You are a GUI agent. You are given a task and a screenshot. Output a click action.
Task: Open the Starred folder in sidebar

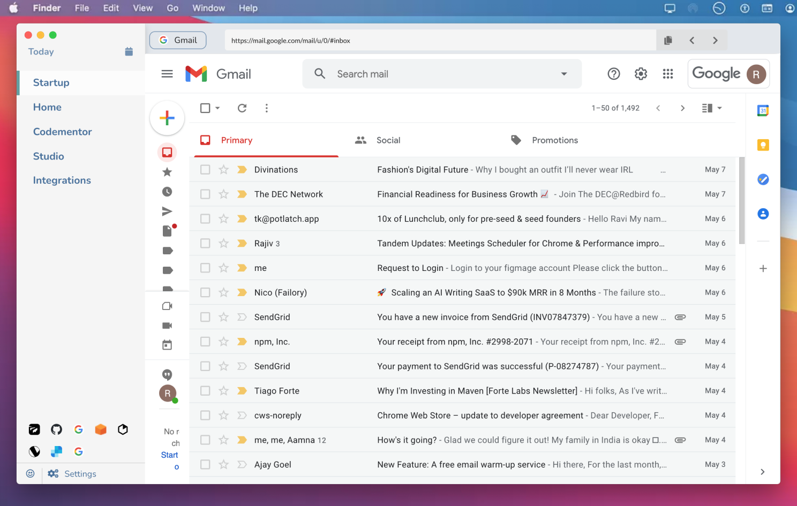point(167,172)
